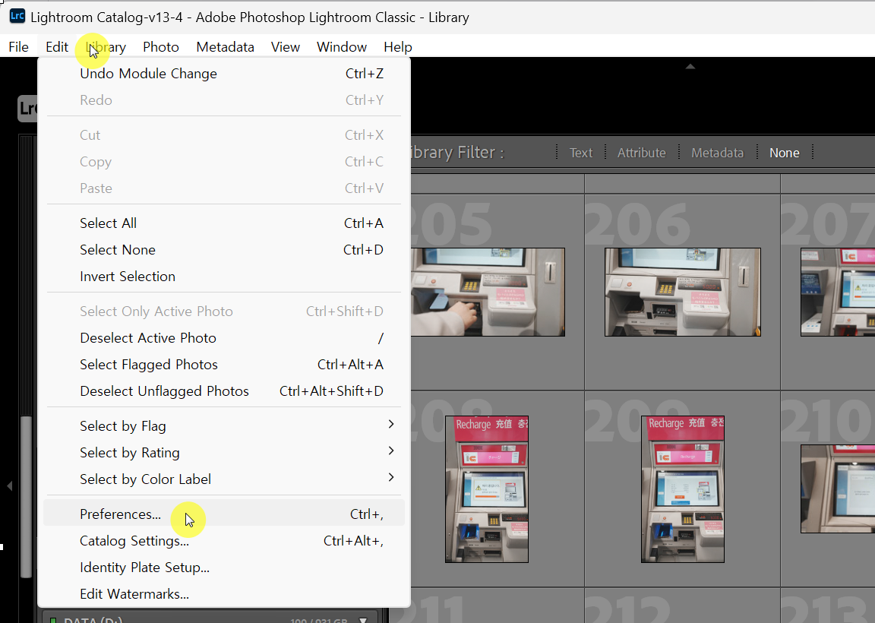The width and height of the screenshot is (875, 623).
Task: Open Edit Watermarks
Action: click(224, 594)
